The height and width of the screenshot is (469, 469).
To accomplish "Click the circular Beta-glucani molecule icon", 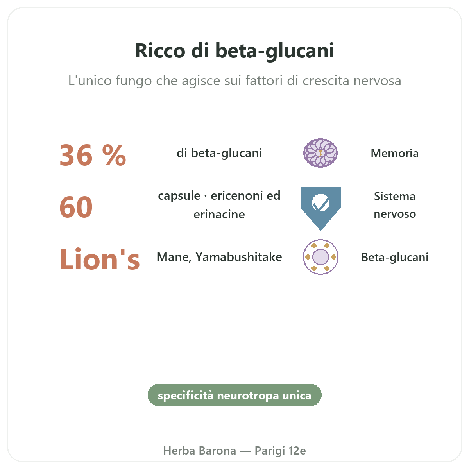I will click(x=320, y=257).
